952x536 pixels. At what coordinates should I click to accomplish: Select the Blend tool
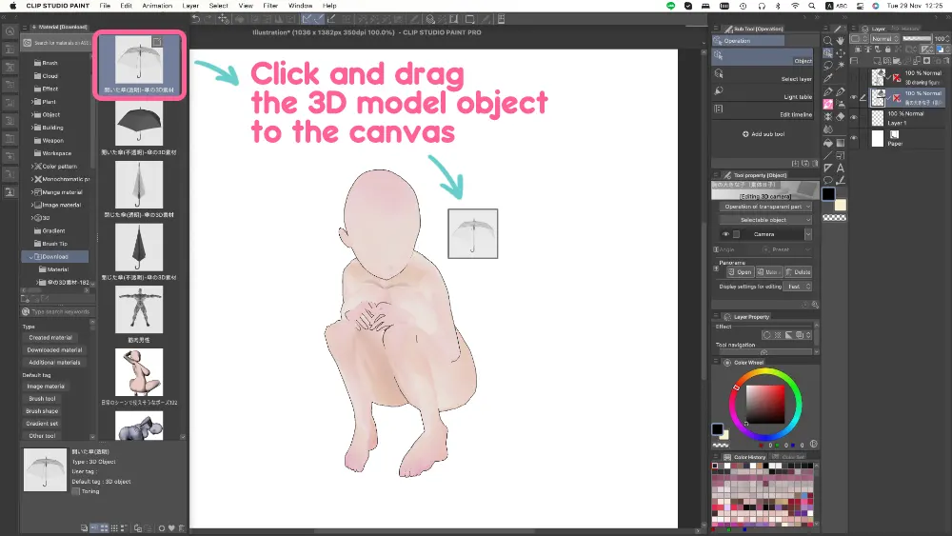pyautogui.click(x=827, y=129)
